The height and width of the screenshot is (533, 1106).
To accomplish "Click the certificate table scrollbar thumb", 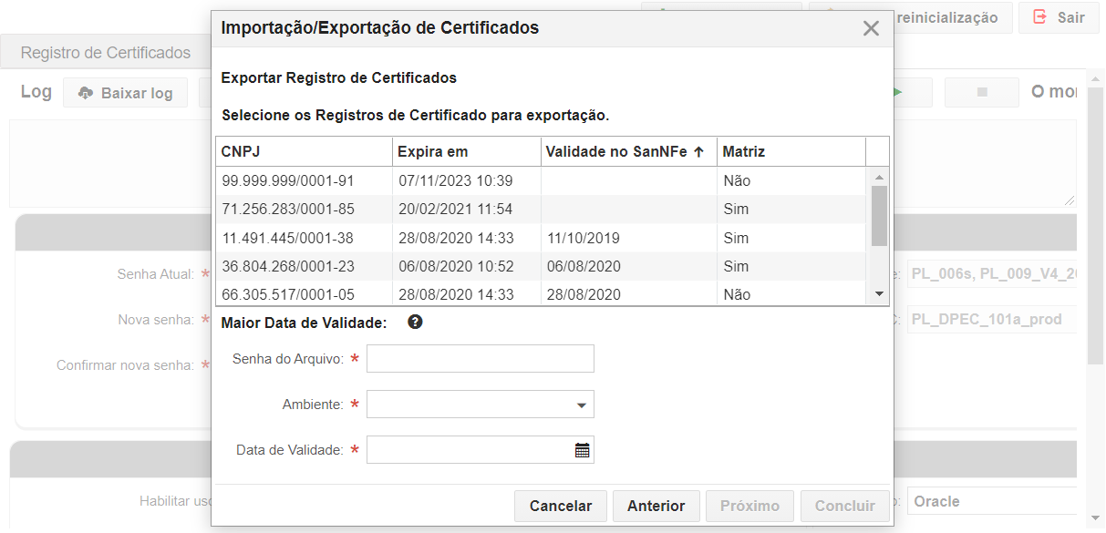I will click(879, 216).
